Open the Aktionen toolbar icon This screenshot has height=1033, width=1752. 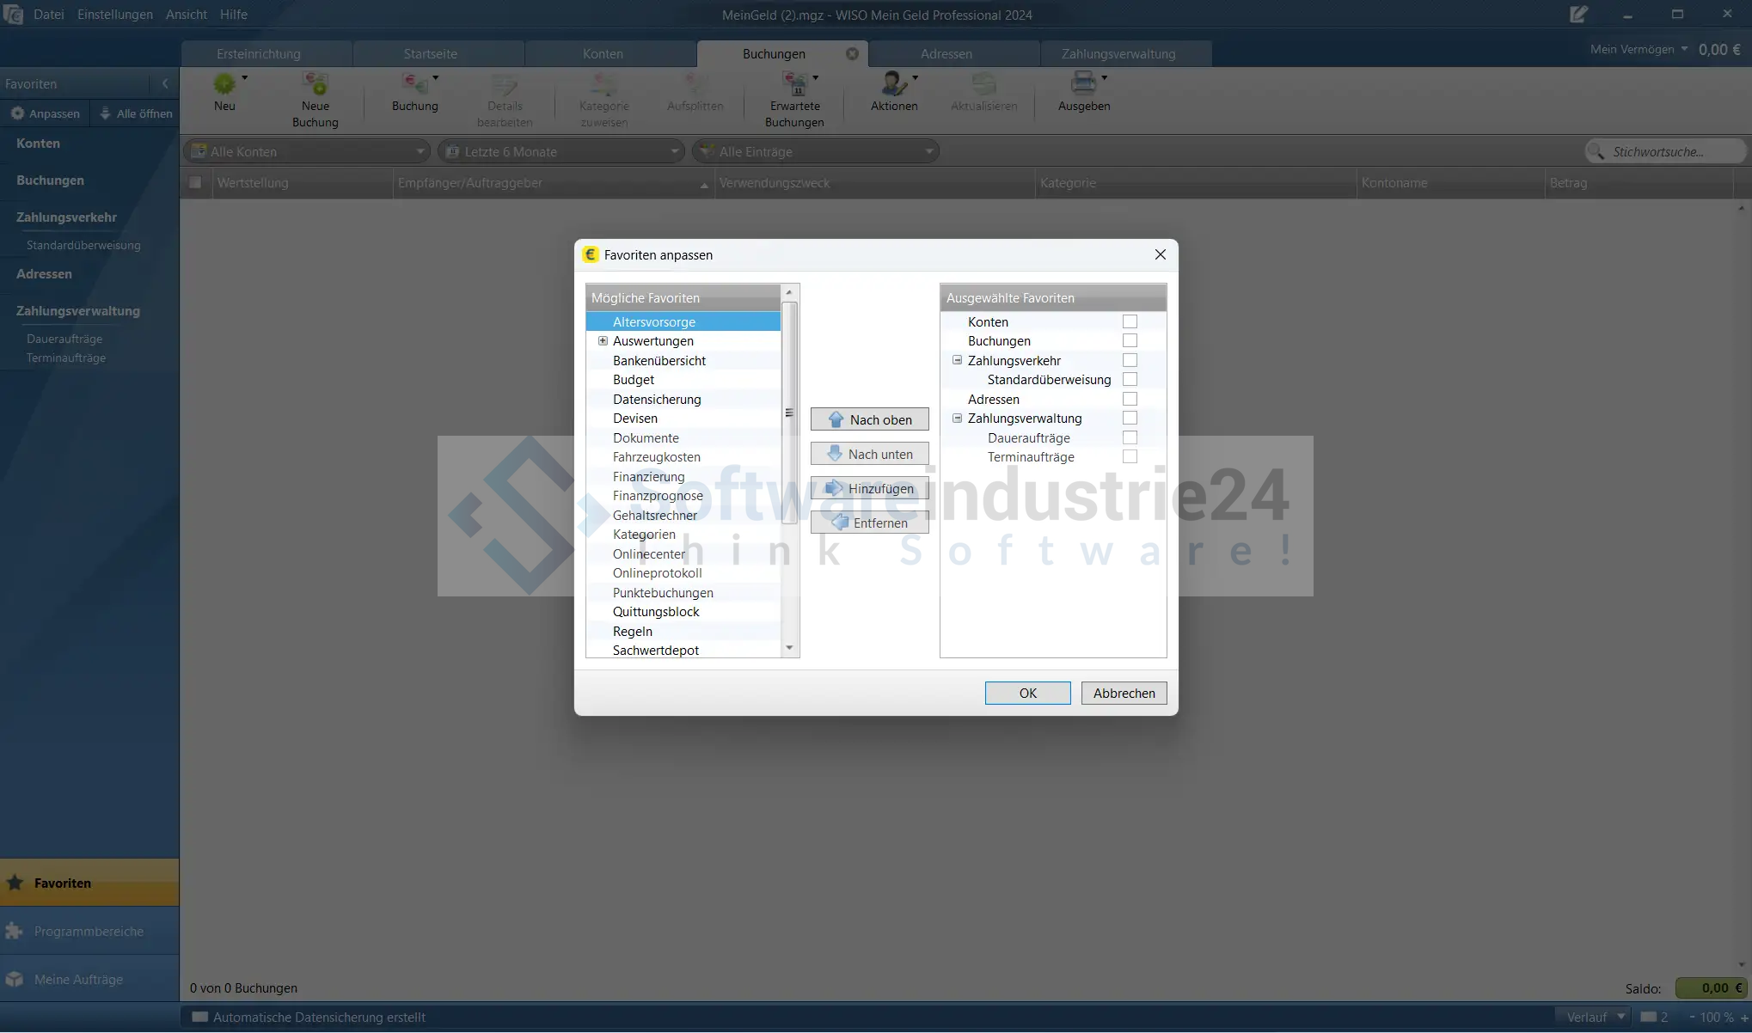pos(893,84)
